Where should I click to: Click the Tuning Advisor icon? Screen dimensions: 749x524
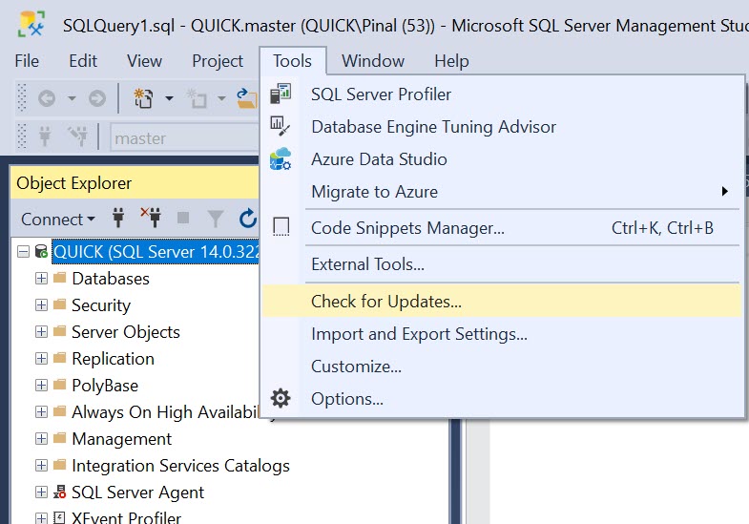pyautogui.click(x=280, y=126)
